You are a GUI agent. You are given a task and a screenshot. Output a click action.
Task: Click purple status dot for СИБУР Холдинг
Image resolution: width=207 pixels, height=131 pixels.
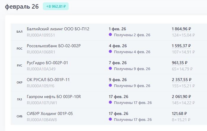tap(110, 119)
